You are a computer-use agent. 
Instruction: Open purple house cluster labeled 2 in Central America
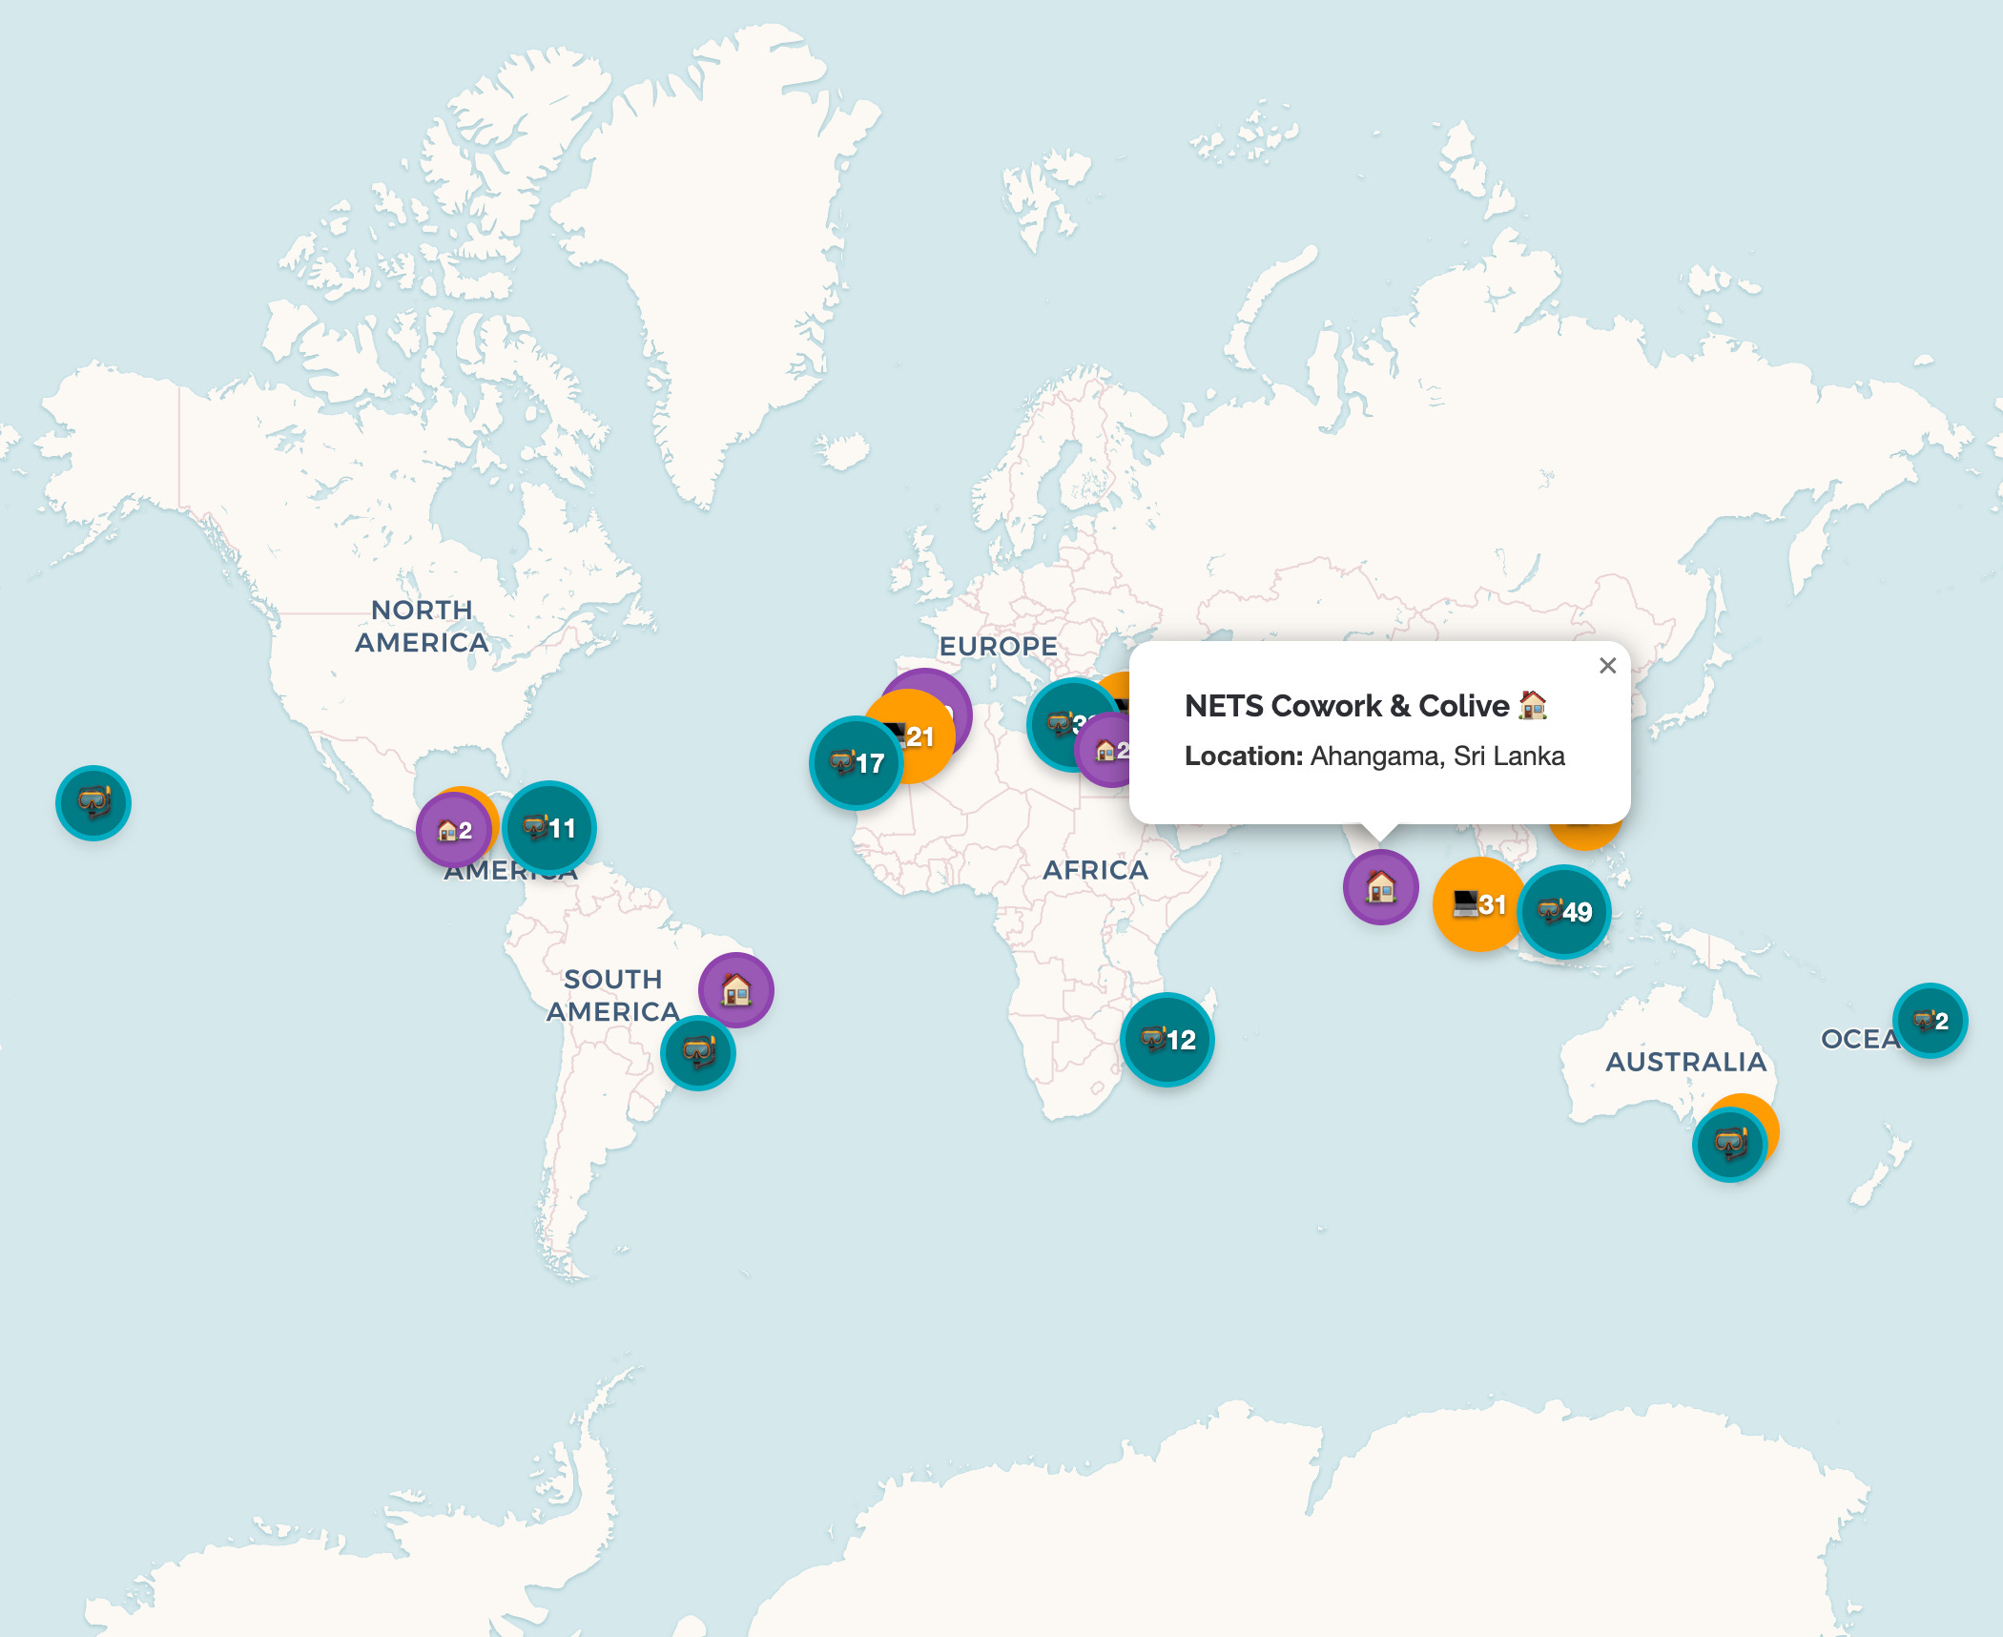[x=453, y=830]
